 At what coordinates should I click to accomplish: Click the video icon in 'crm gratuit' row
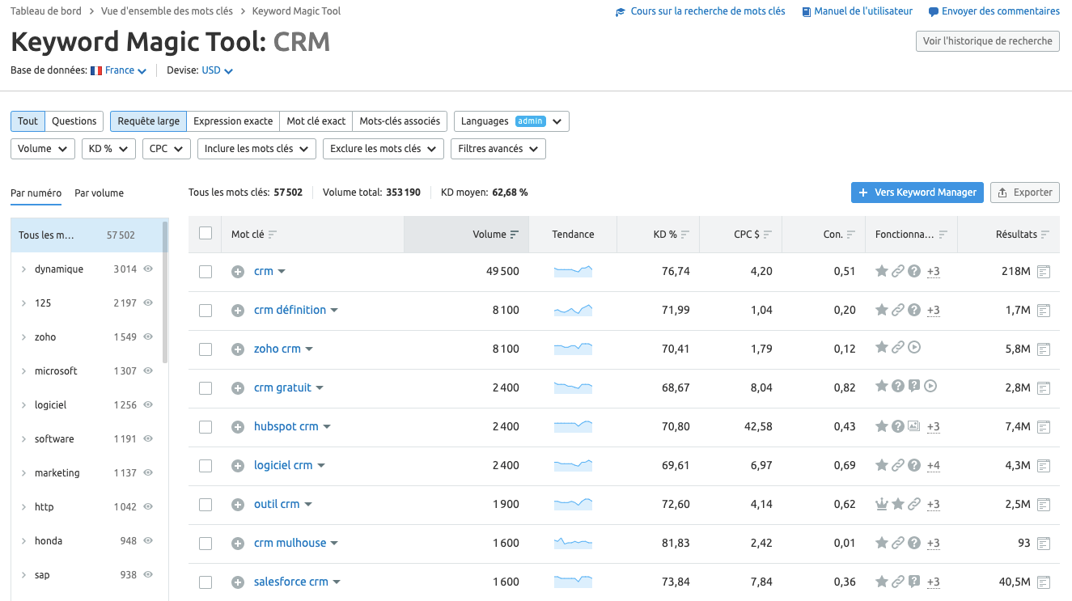click(x=930, y=387)
